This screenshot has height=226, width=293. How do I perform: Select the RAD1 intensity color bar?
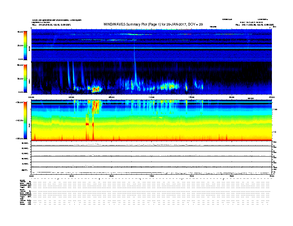tap(25, 79)
